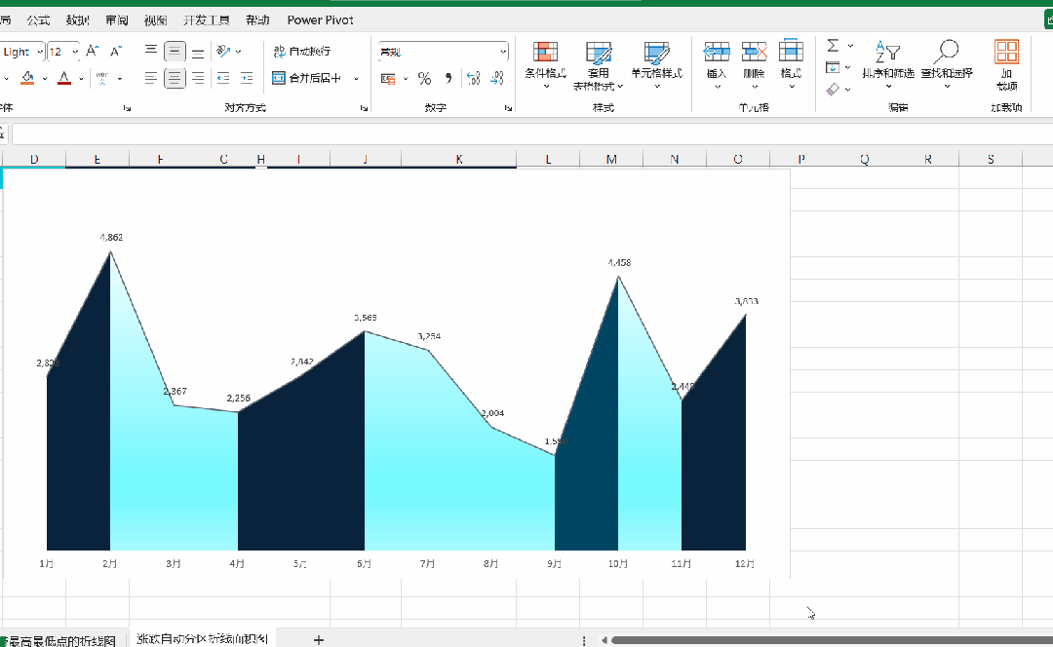1053x647 pixels.
Task: Expand the AutoSum dropdown arrow
Action: 850,46
